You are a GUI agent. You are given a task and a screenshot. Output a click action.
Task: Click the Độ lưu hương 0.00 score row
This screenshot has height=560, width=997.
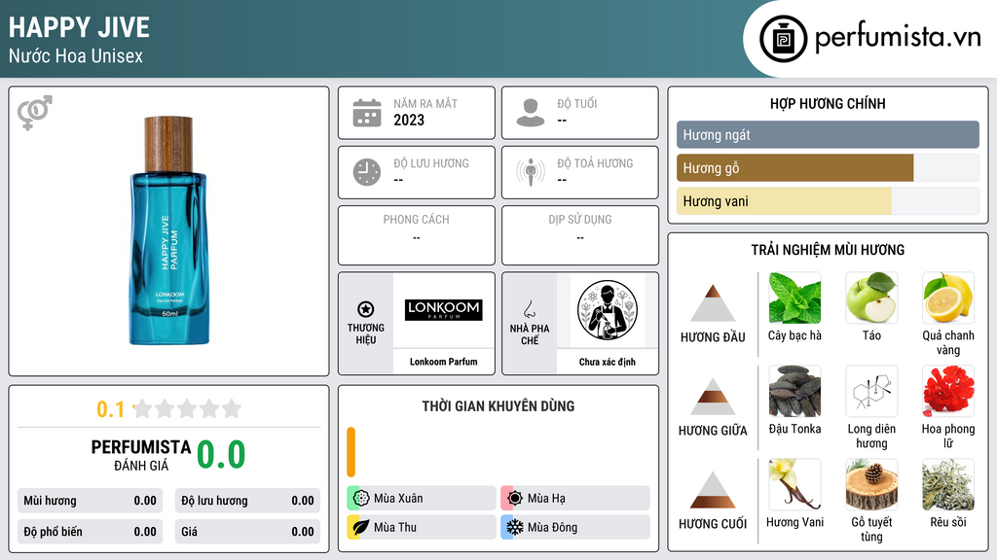pyautogui.click(x=247, y=501)
